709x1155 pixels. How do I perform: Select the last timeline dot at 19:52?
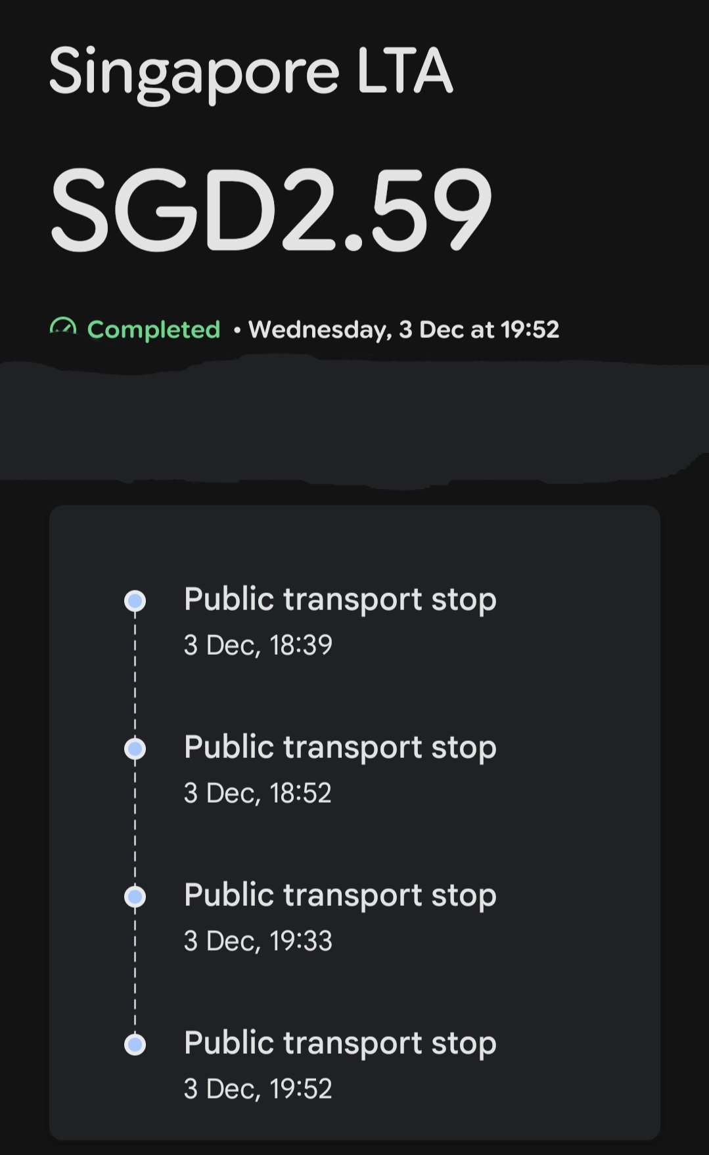point(135,1045)
